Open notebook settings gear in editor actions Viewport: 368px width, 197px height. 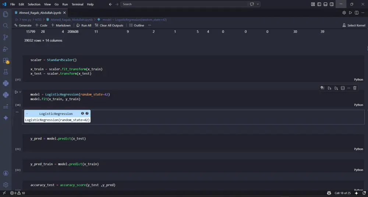[344, 13]
